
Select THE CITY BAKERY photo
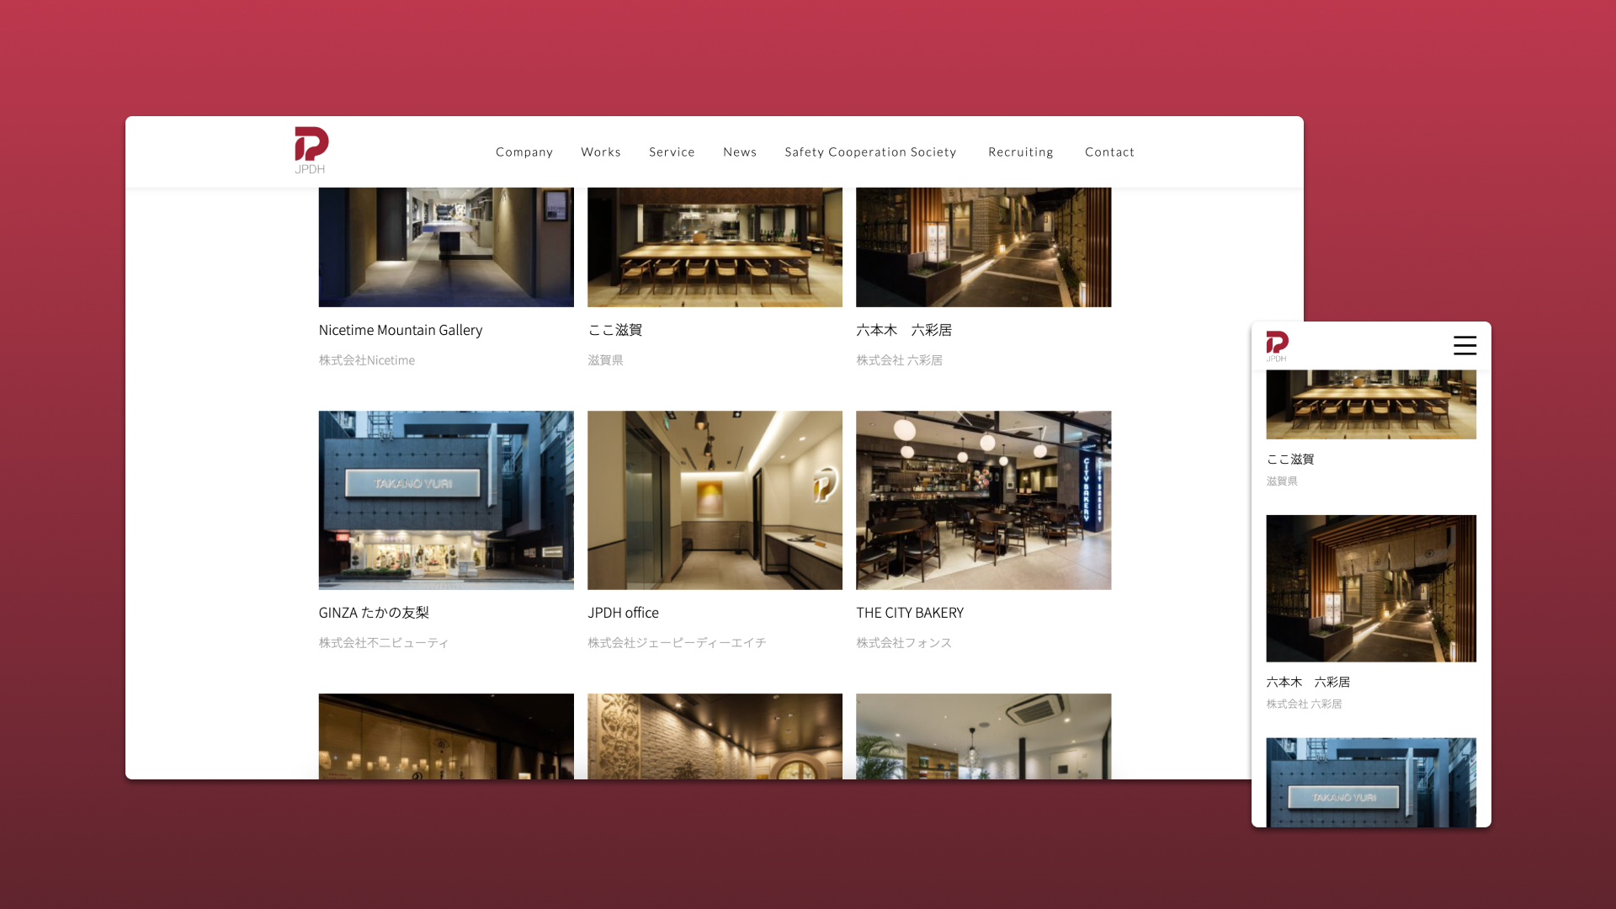pyautogui.click(x=983, y=500)
